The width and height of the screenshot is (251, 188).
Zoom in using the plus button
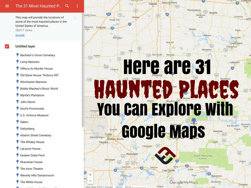coord(90,174)
